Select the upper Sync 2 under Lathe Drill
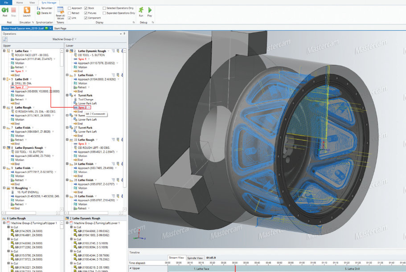The image size is (406, 272). (x=19, y=87)
